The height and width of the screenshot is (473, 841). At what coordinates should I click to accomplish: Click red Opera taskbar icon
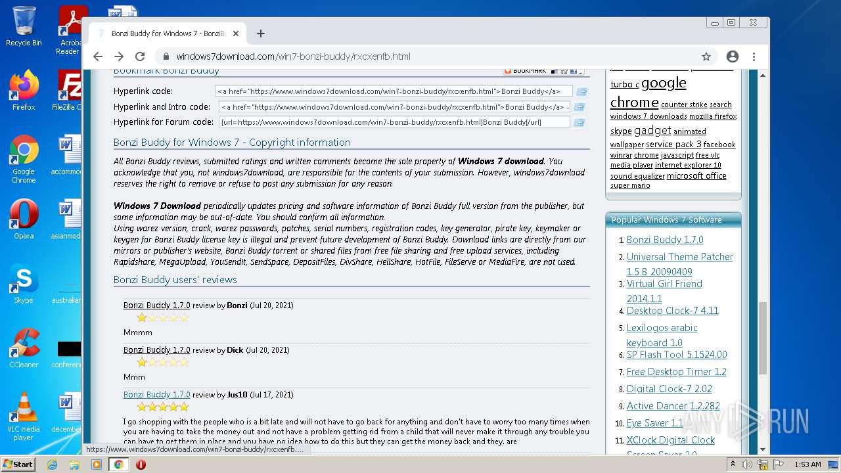(141, 464)
